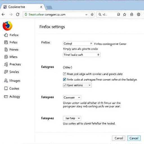The width and height of the screenshot is (144, 144).
Task: Toggle the Rrah jeat edge checkbox
Action: coord(64,74)
